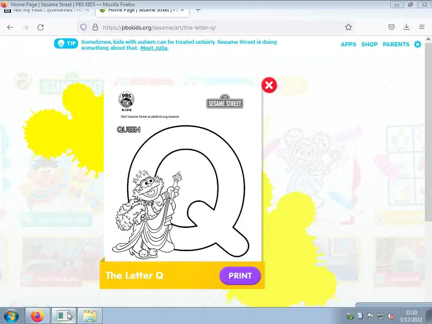Screen dimensions: 432x324
Task: Click the Firefox forward arrow
Action: [x=25, y=27]
